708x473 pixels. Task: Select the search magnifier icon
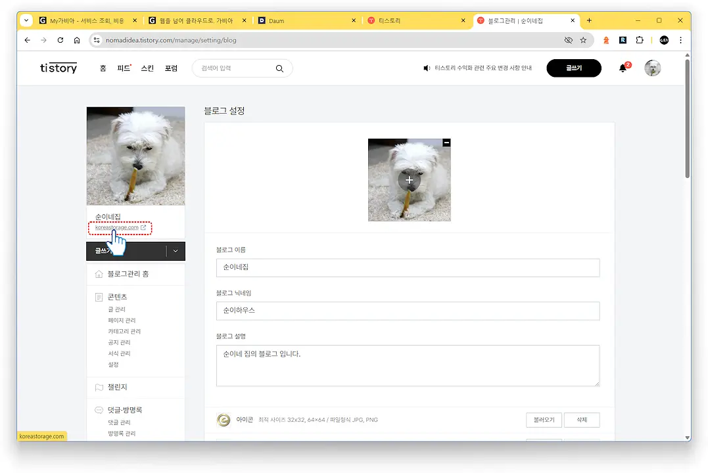[x=279, y=68]
